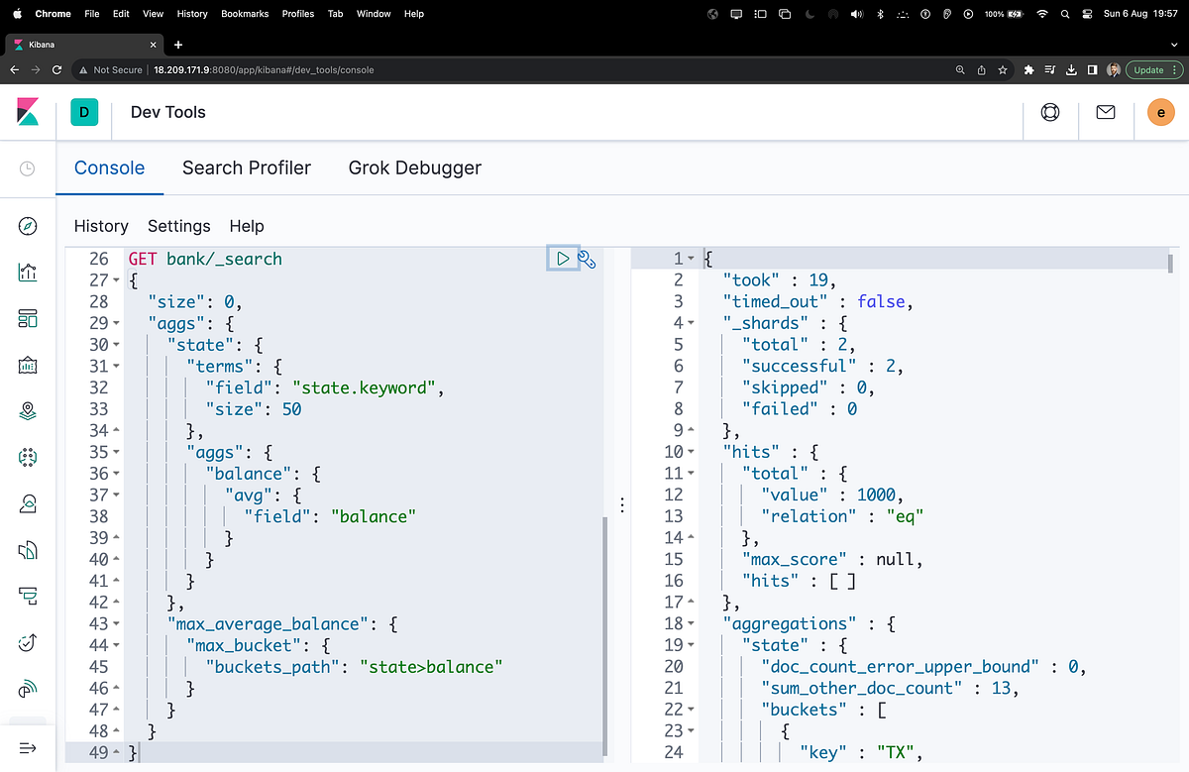Click the Recently viewed clock icon
Viewport: 1189px width, 772px height.
pos(28,169)
